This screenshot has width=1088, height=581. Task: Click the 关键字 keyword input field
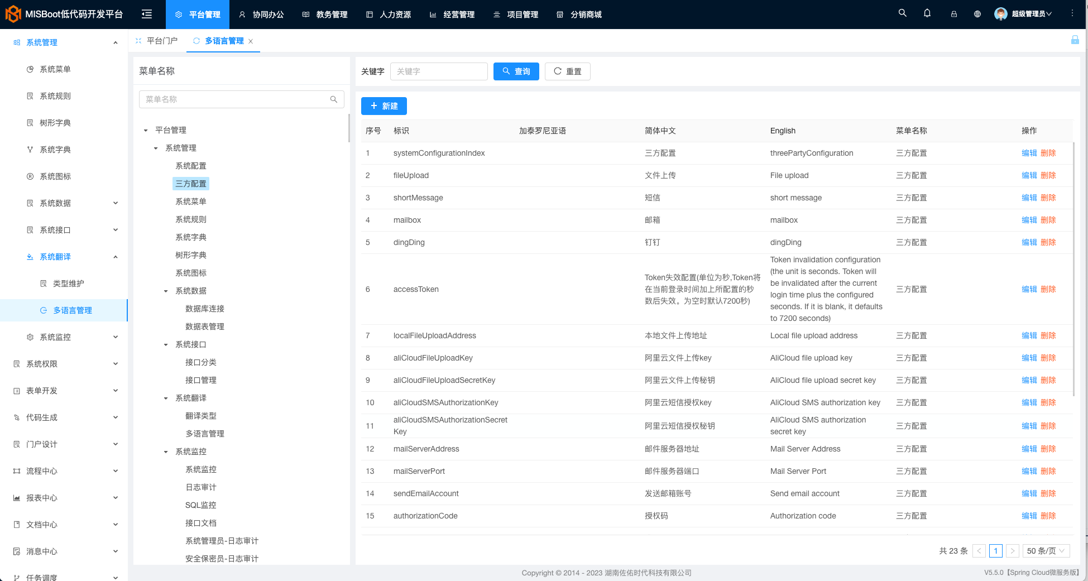(x=439, y=71)
